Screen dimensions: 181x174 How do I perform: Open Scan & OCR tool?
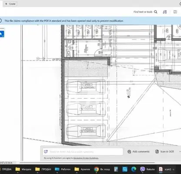tap(164, 151)
